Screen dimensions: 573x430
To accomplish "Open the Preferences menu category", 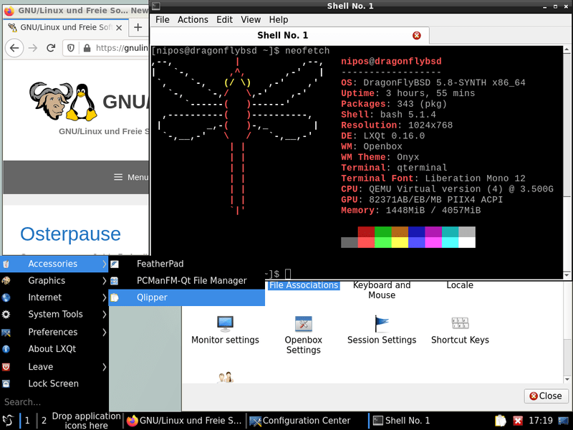I will click(54, 332).
